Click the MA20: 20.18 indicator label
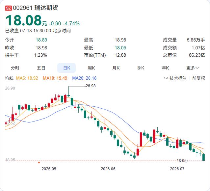 coord(84,78)
